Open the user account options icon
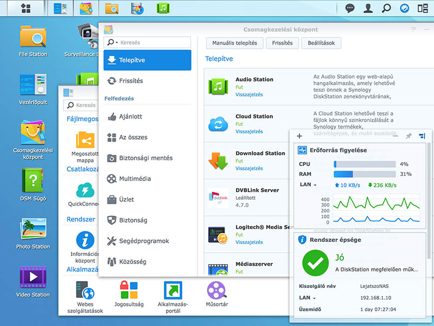 (368, 8)
